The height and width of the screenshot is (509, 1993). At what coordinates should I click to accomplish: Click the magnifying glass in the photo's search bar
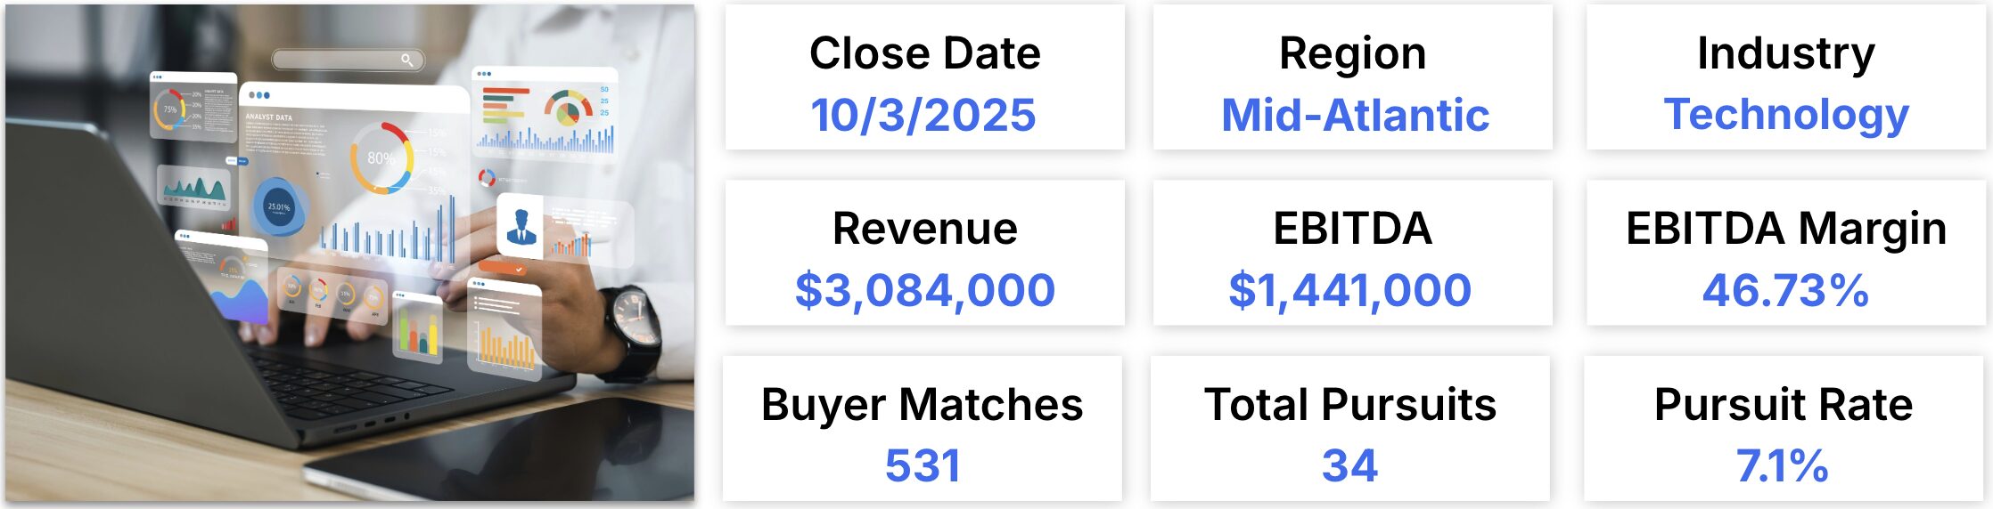pos(406,60)
